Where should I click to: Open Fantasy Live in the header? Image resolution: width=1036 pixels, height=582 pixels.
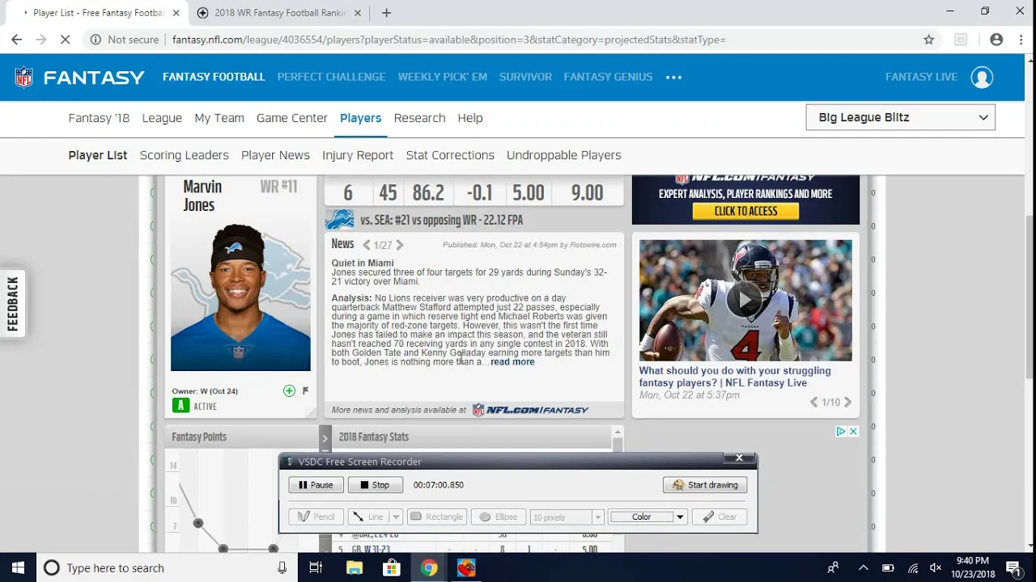click(x=921, y=77)
